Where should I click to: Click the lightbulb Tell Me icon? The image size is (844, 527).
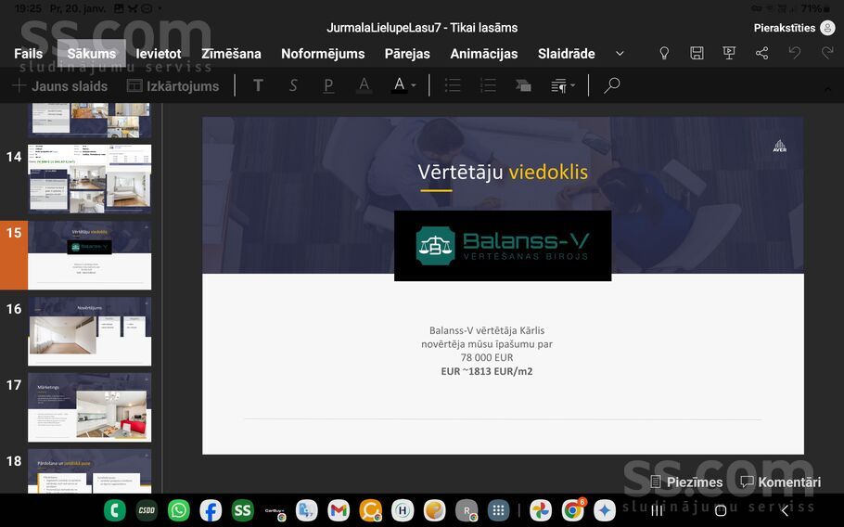[664, 54]
